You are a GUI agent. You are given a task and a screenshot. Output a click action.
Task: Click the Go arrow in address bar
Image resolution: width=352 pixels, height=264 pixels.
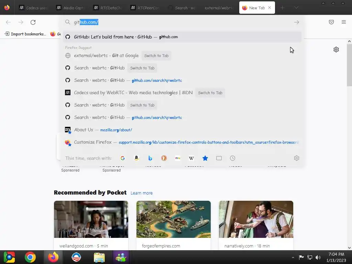tap(297, 22)
